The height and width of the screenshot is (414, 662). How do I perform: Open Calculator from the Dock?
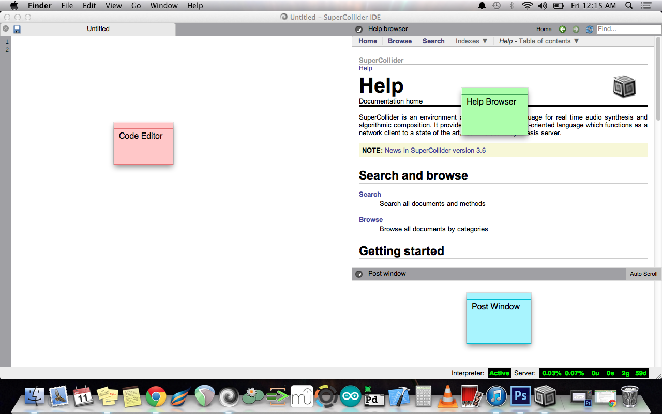tap(424, 396)
